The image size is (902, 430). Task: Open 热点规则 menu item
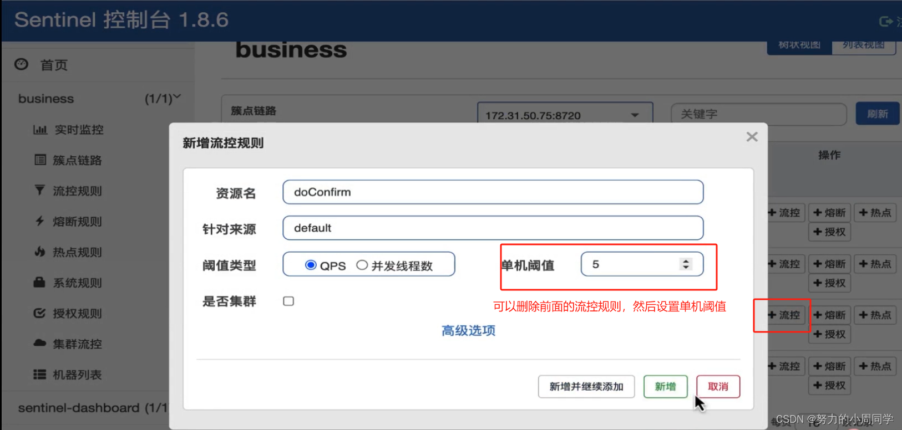pyautogui.click(x=77, y=252)
